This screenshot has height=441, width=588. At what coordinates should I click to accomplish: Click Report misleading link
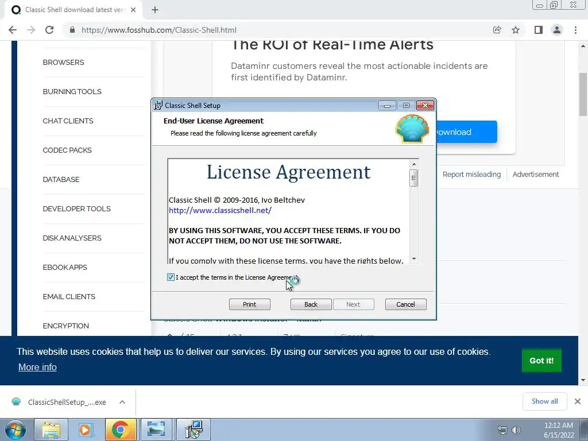(x=471, y=175)
